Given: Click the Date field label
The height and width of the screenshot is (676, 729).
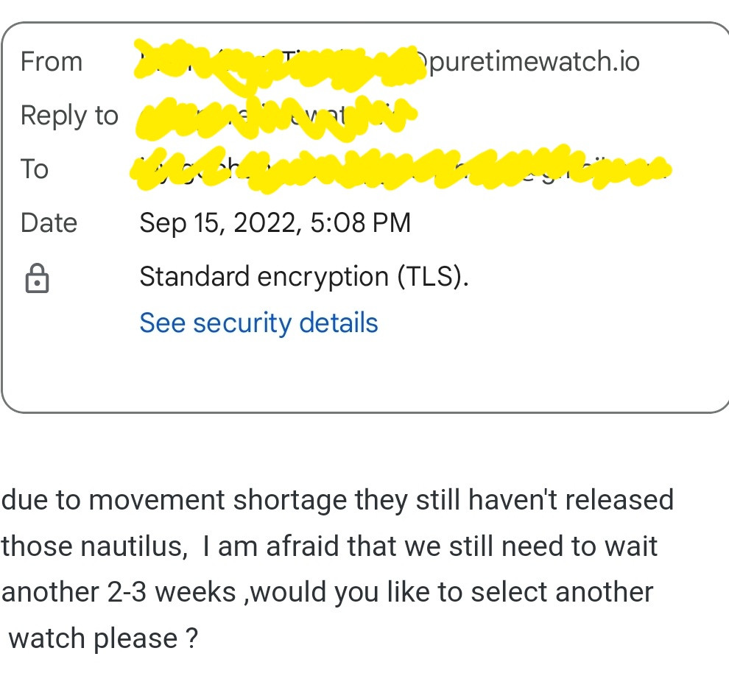Looking at the screenshot, I should pyautogui.click(x=49, y=222).
